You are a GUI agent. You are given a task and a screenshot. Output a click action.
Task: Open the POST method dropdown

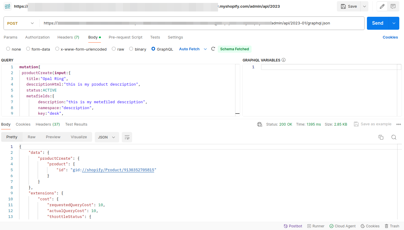[21, 23]
